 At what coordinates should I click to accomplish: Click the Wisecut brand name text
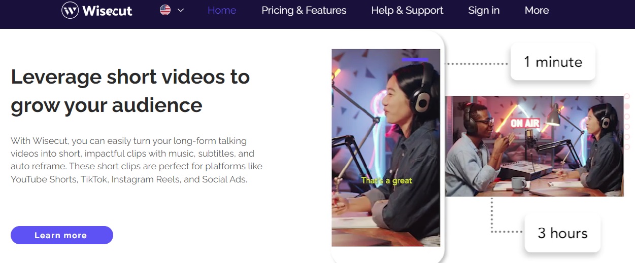107,10
